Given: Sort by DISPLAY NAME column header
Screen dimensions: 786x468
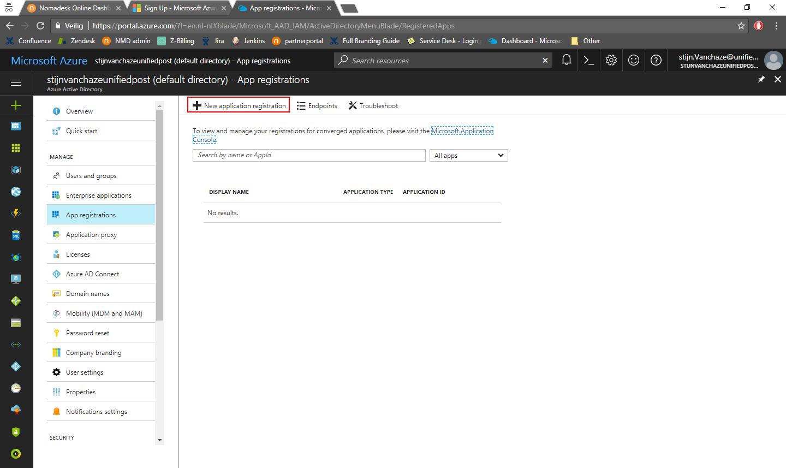Looking at the screenshot, I should point(229,192).
